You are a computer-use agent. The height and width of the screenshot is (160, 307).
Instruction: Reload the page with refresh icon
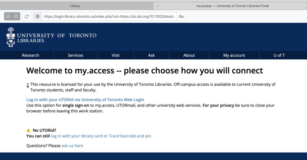point(27,16)
